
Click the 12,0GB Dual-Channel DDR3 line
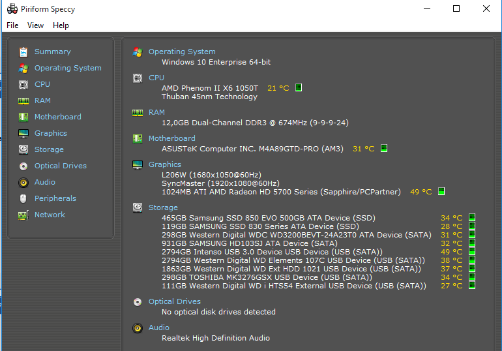(x=255, y=123)
